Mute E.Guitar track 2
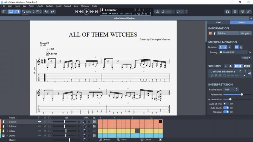This screenshot has width=253, height=142. point(45,127)
